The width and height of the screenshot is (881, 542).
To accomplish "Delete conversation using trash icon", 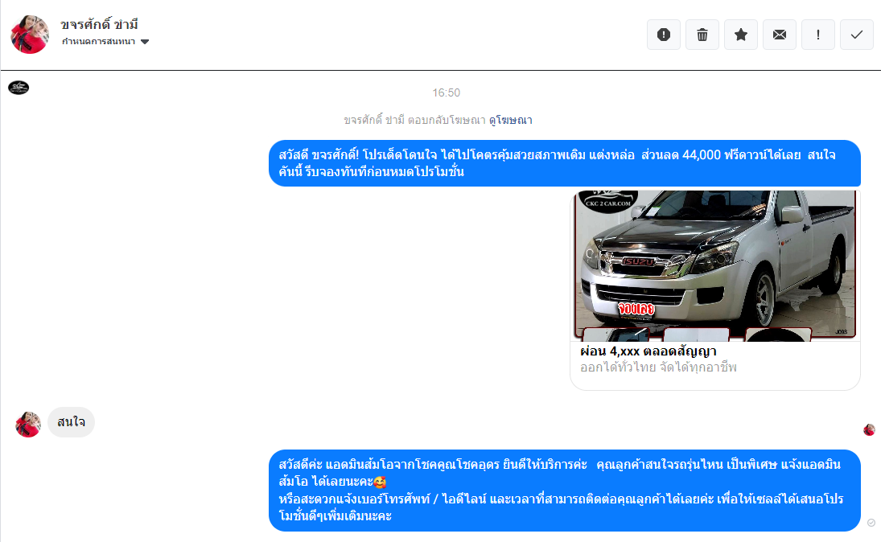I will click(702, 35).
